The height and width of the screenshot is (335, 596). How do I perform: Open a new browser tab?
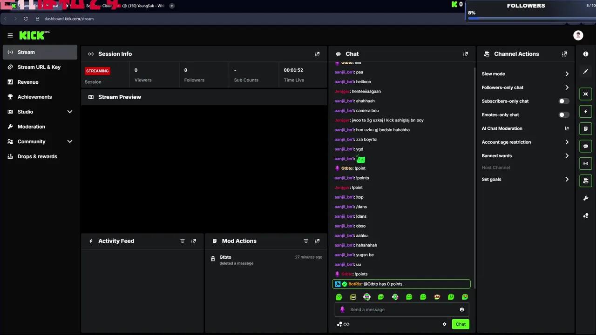[x=172, y=6]
